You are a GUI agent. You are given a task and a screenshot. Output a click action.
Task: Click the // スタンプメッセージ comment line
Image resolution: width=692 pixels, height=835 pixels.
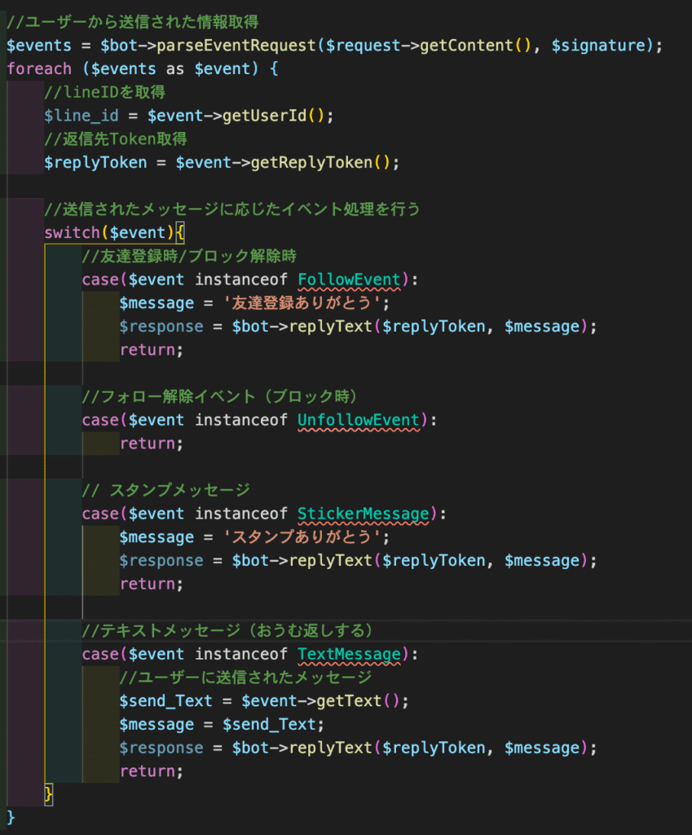click(x=165, y=490)
